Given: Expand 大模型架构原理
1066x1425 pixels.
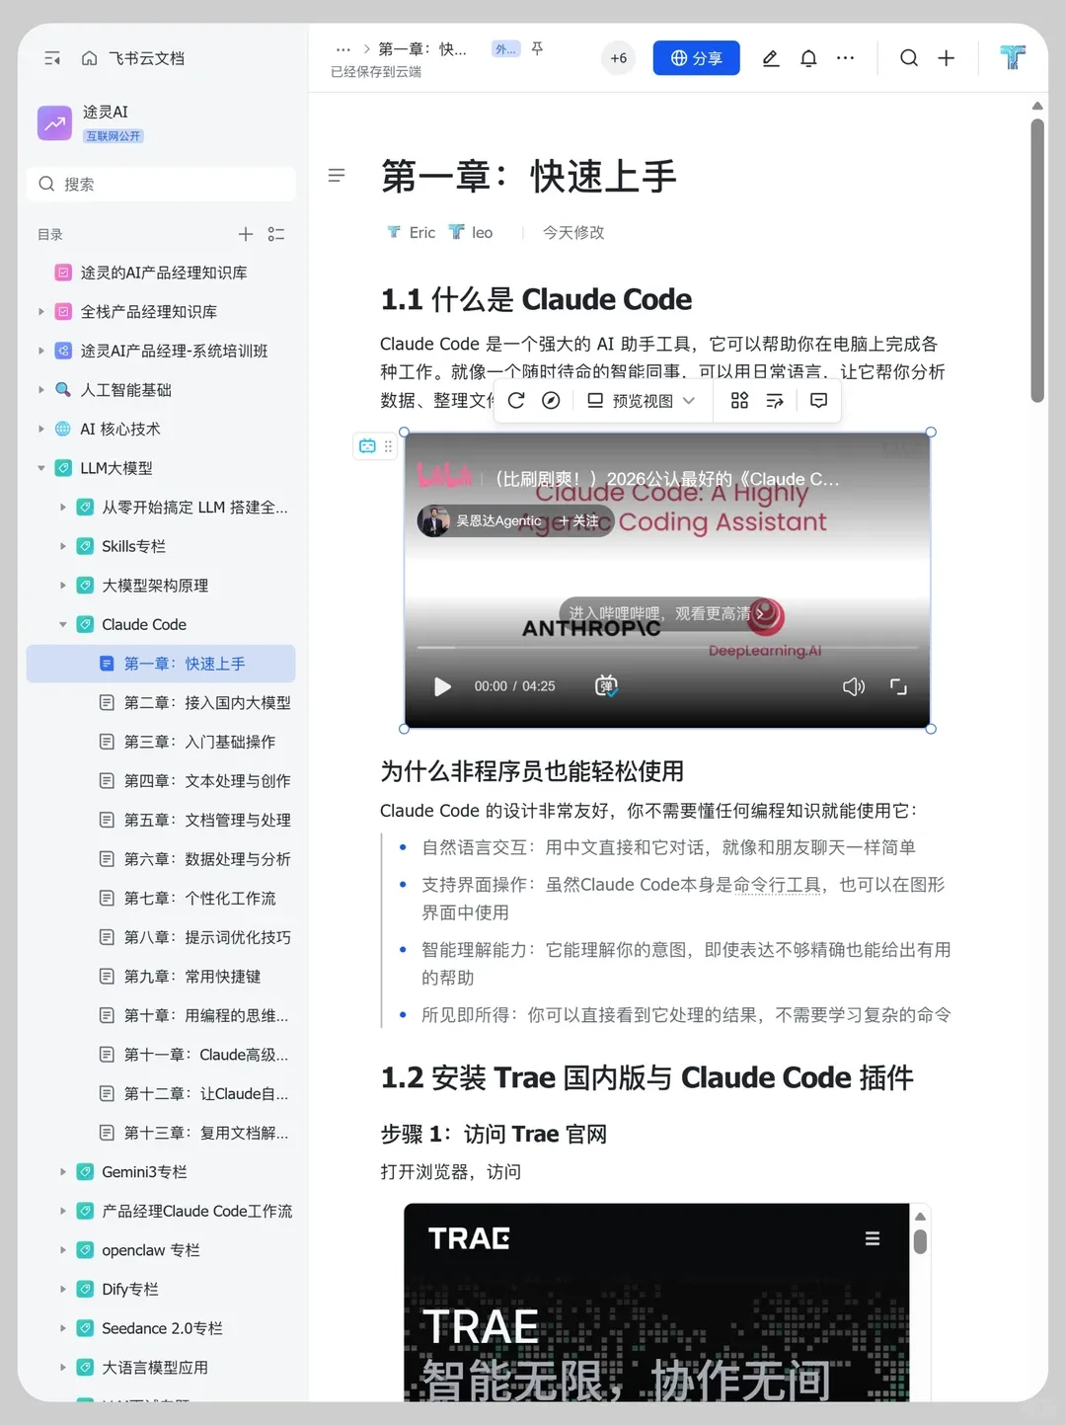Looking at the screenshot, I should [x=63, y=586].
